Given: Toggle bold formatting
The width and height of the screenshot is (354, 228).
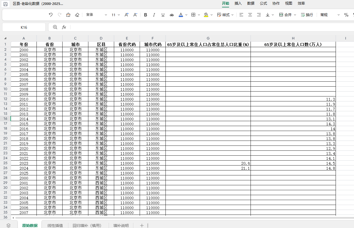Looking at the screenshot, I should [145, 15].
